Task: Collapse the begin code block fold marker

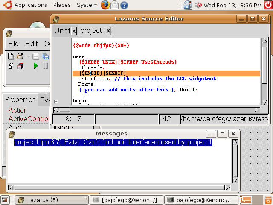Action: point(56,102)
